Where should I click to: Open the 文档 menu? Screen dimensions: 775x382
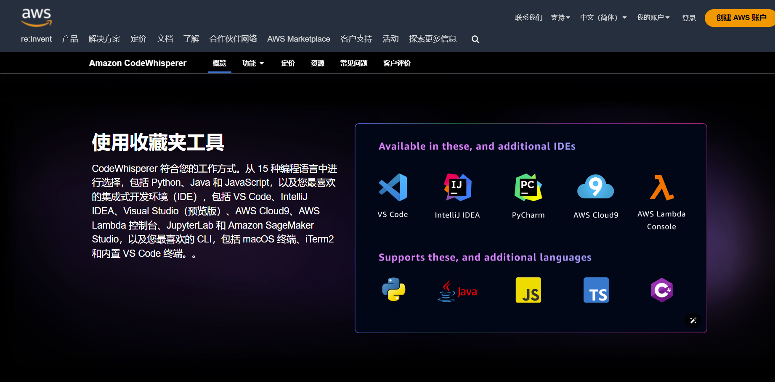tap(165, 39)
